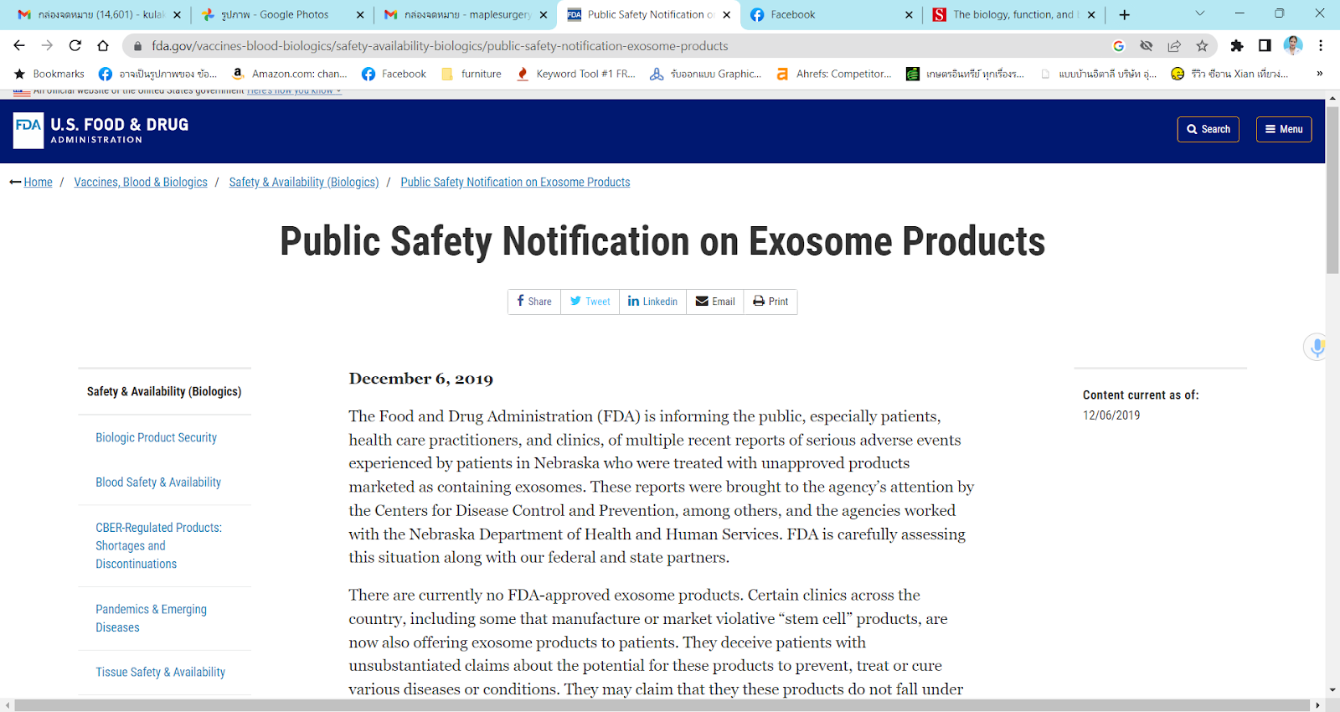This screenshot has width=1340, height=712.
Task: Click the browser forward arrow
Action: 47,45
